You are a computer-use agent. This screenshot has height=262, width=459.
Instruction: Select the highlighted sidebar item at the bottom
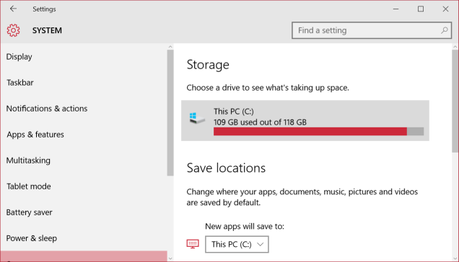click(84, 256)
